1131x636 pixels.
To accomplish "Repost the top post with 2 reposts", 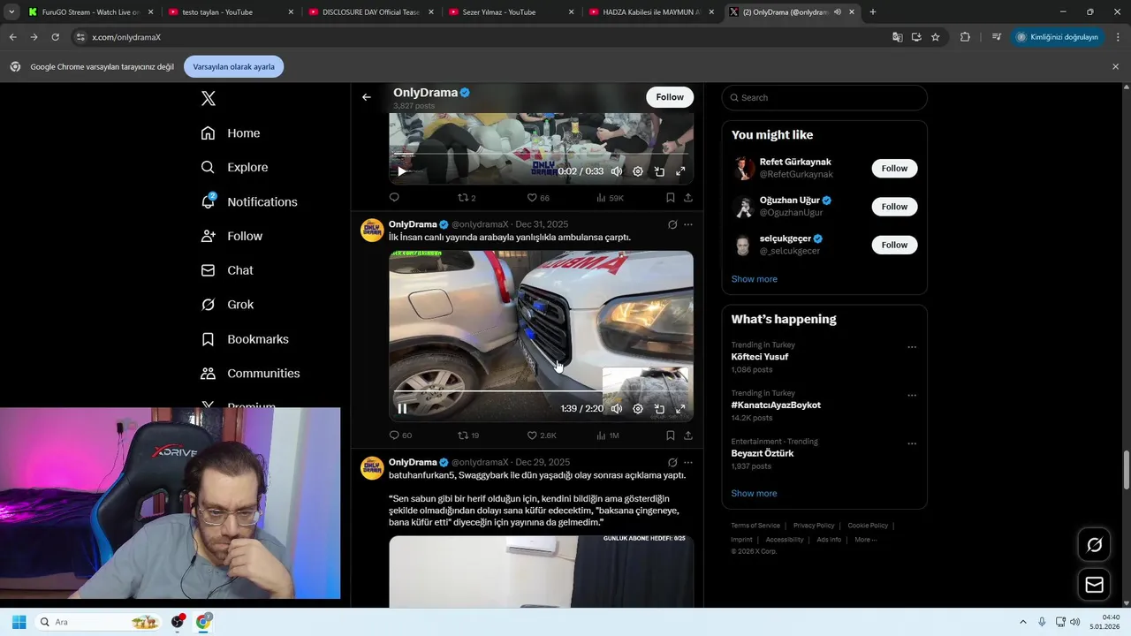I will (467, 198).
